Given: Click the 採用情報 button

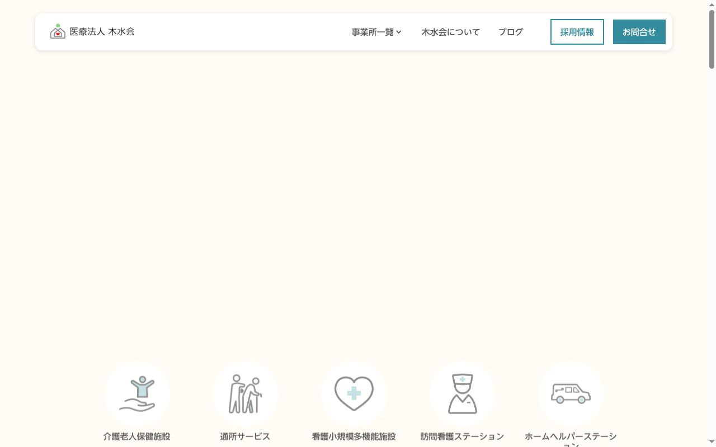Looking at the screenshot, I should tap(577, 32).
